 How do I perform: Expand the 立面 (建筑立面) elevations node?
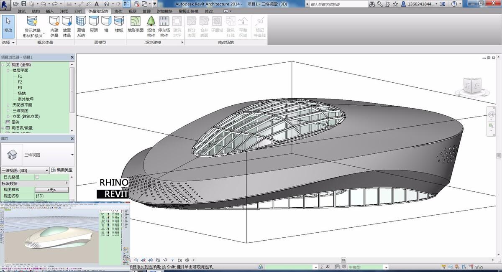[x=8, y=117]
